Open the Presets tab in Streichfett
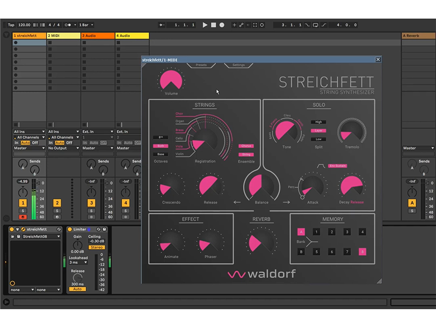 coord(201,65)
